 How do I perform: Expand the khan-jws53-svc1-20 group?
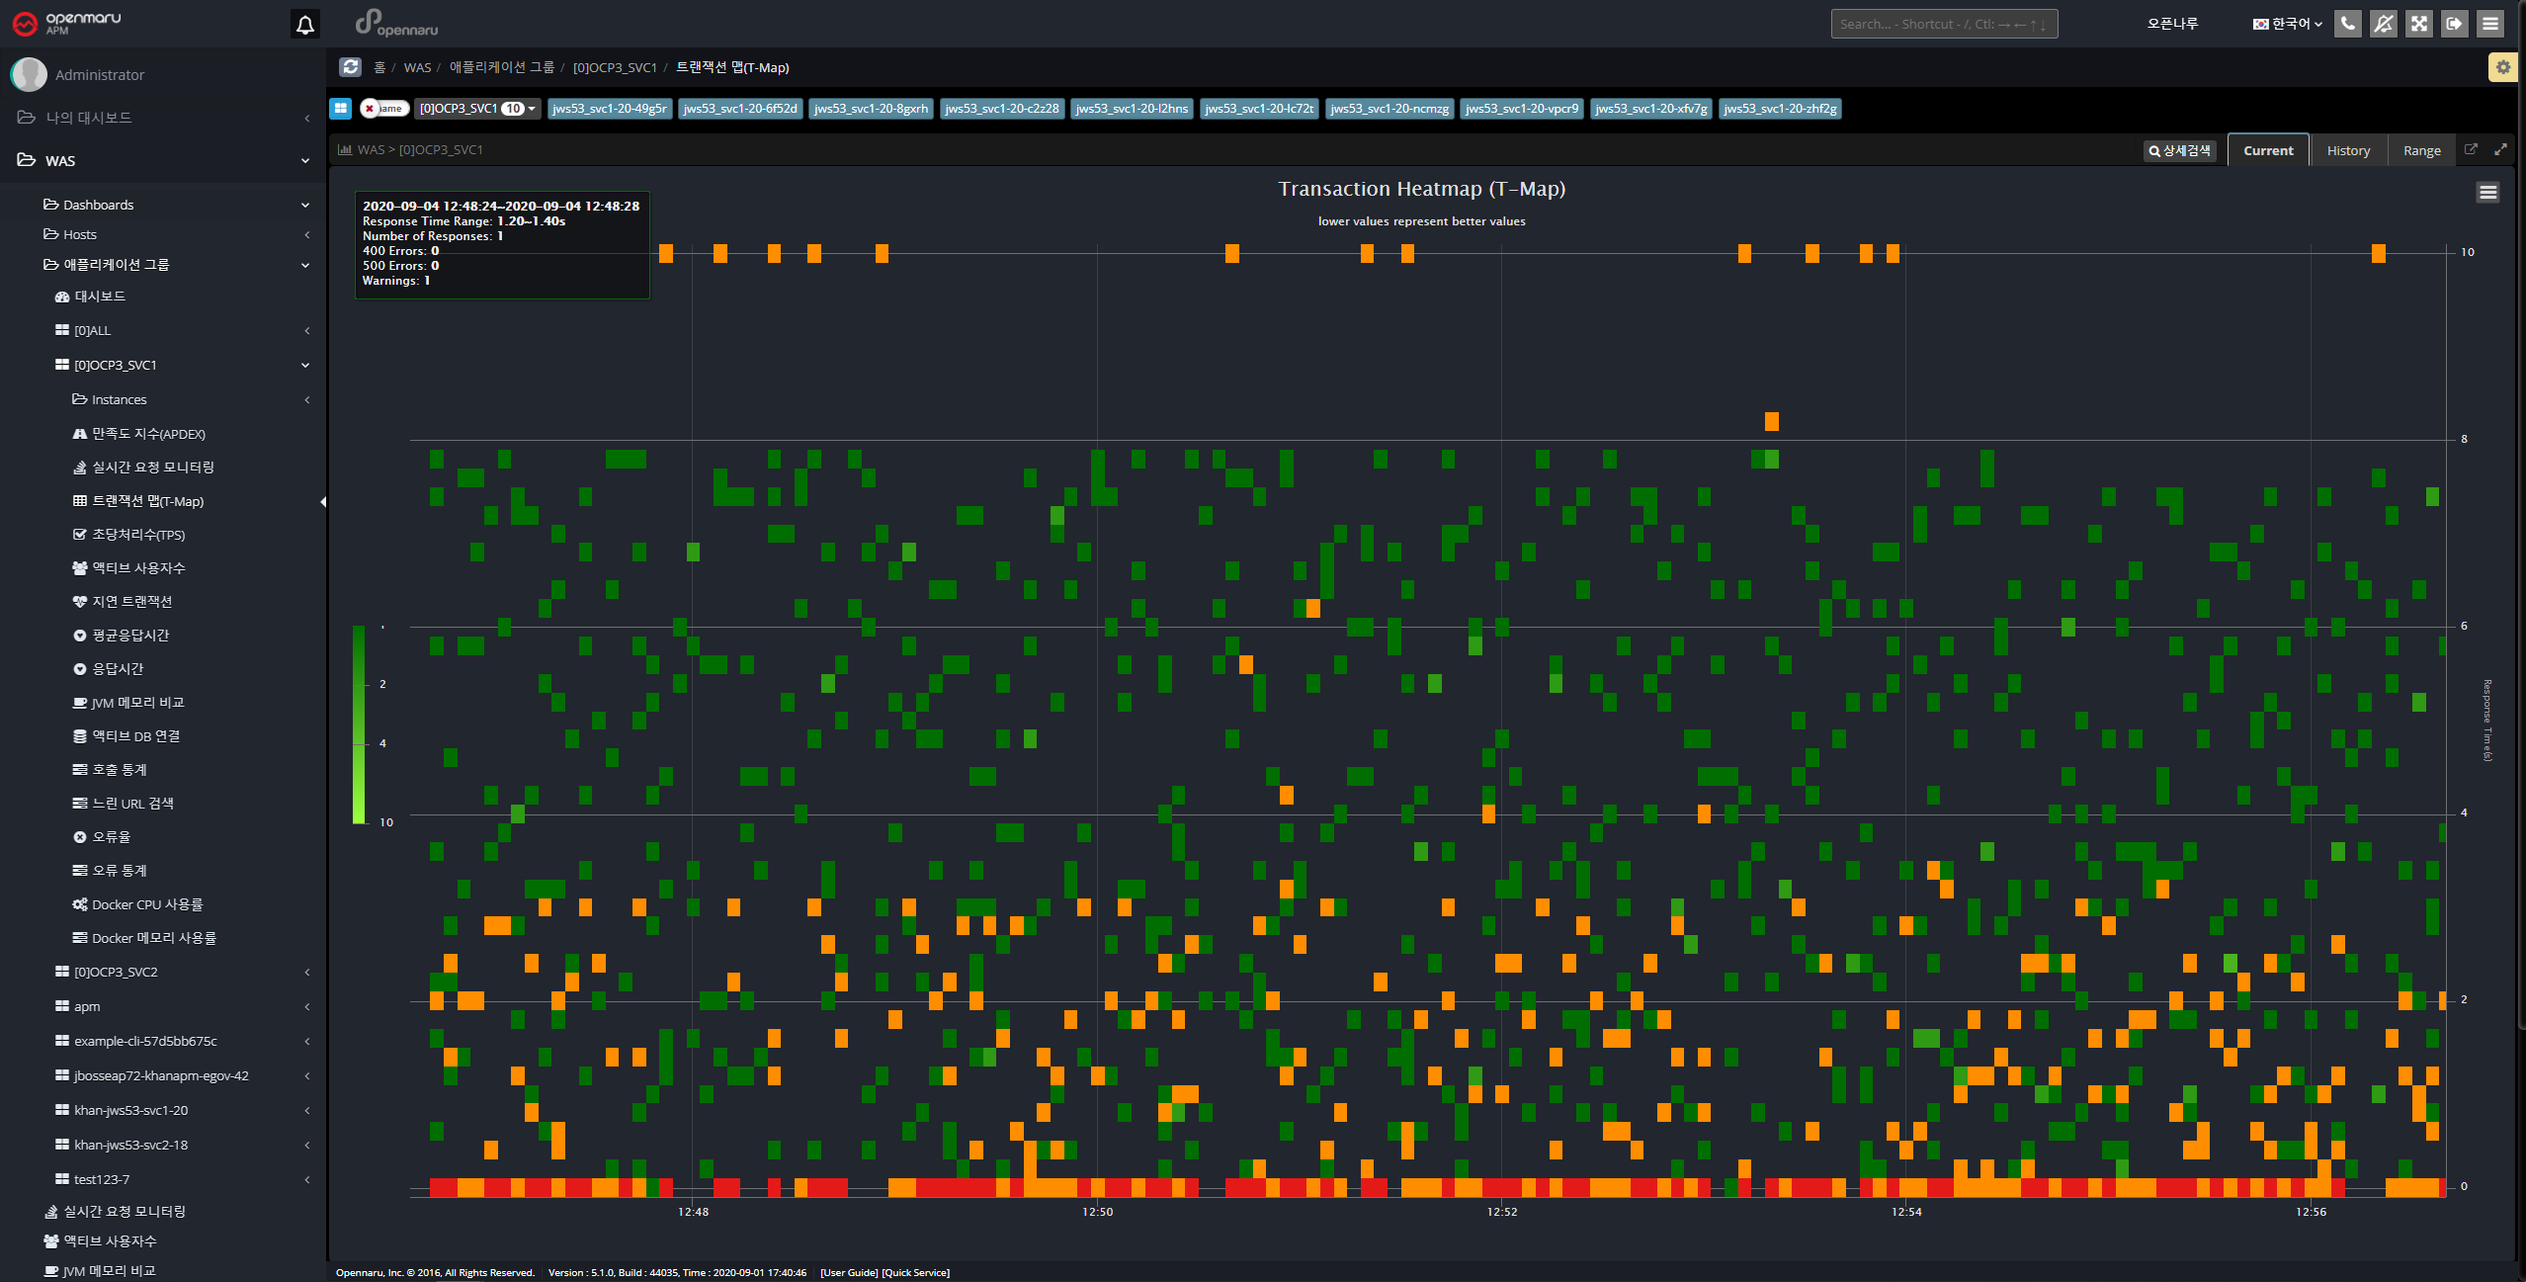[x=163, y=1110]
